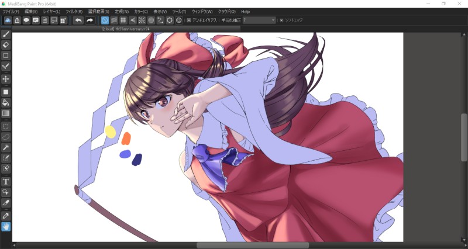468x249 pixels.
Task: Toggle the アンチエイリアス checkbox
Action: (x=188, y=20)
